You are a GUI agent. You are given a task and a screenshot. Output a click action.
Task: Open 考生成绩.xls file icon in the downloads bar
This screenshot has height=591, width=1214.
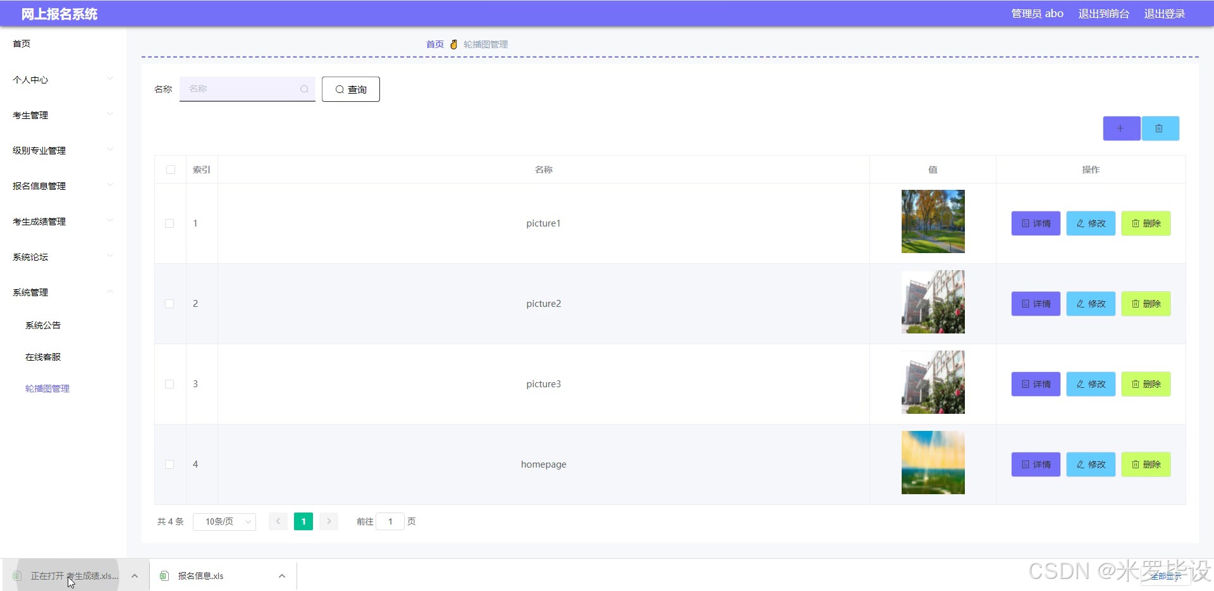[18, 576]
